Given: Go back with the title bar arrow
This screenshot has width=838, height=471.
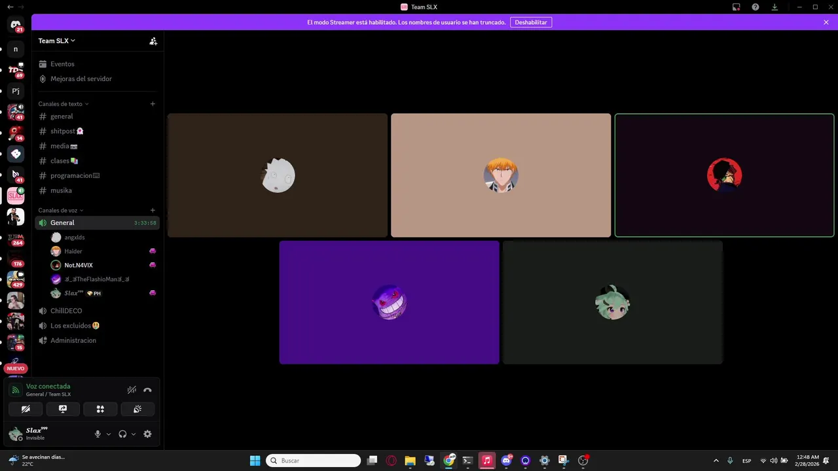Looking at the screenshot, I should [x=10, y=7].
